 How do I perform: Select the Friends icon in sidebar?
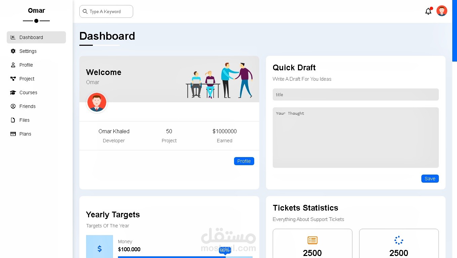click(x=12, y=106)
